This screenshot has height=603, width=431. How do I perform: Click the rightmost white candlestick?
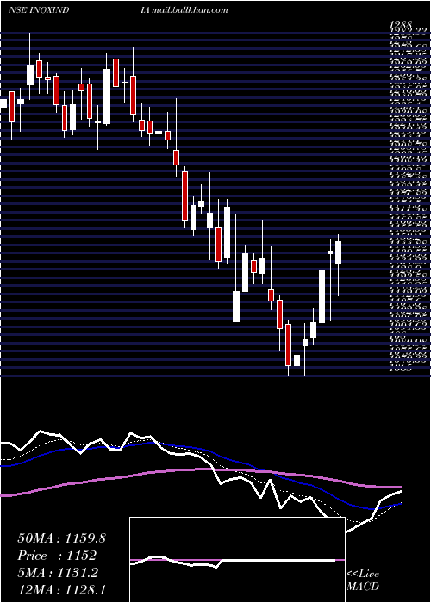pos(339,252)
